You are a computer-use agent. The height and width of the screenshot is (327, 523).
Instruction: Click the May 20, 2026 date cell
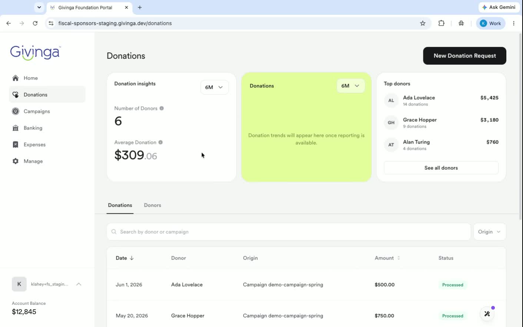132,316
